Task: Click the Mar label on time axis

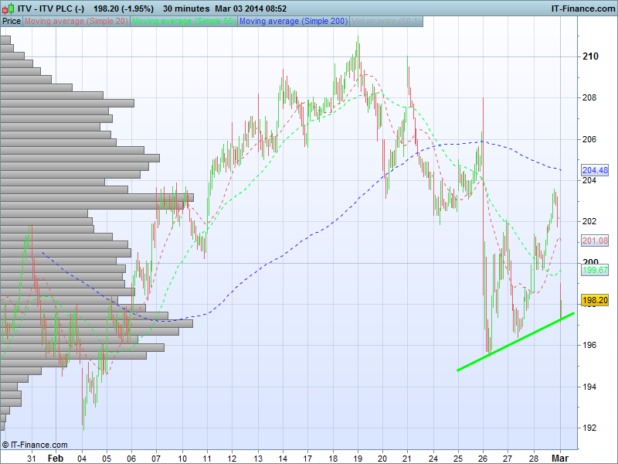Action: coord(560,458)
